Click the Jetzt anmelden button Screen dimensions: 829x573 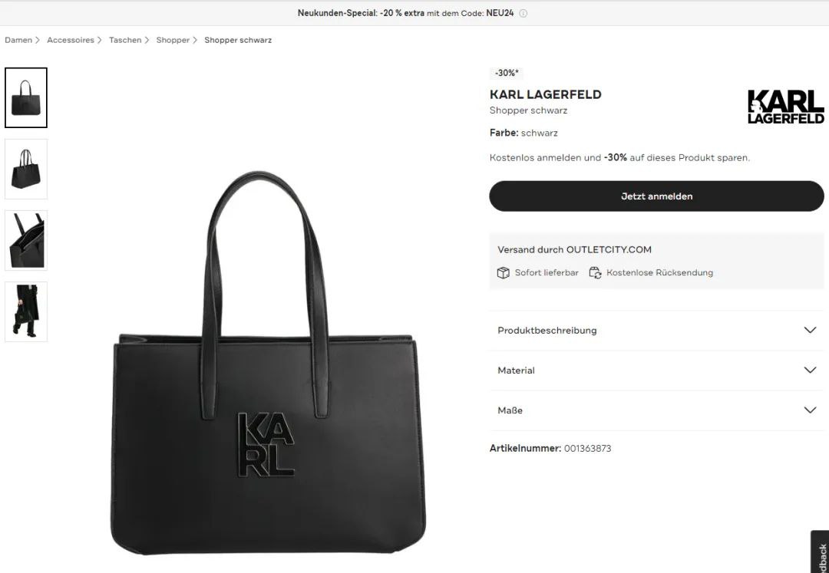pyautogui.click(x=656, y=196)
